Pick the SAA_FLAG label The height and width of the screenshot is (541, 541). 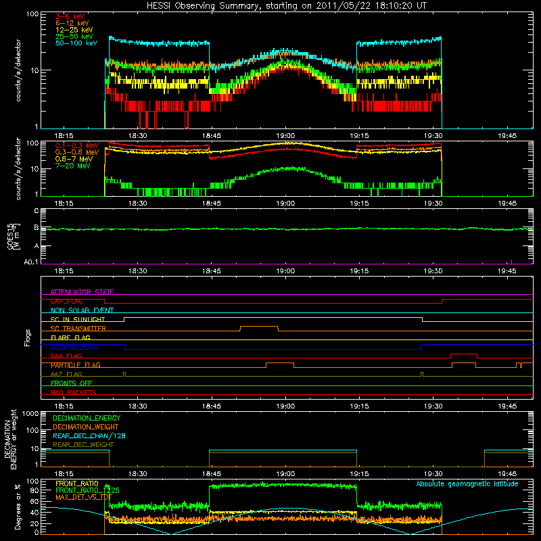(66, 356)
